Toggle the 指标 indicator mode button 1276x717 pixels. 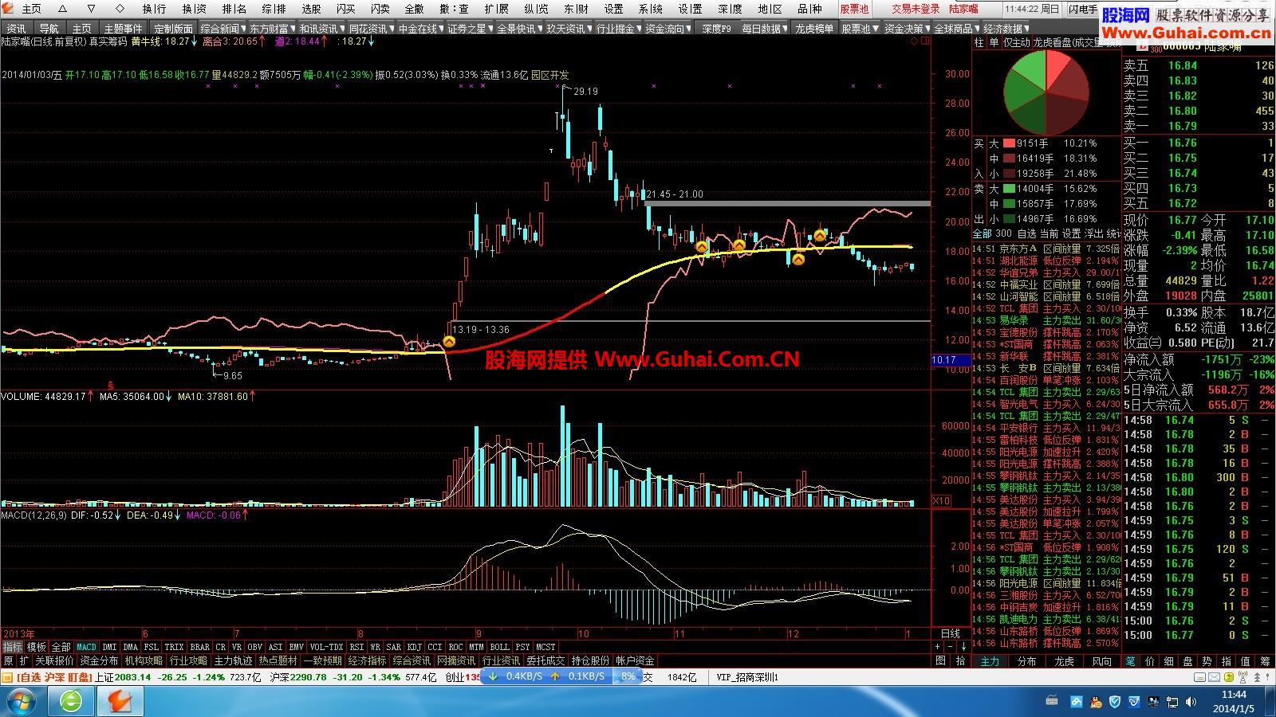click(12, 647)
